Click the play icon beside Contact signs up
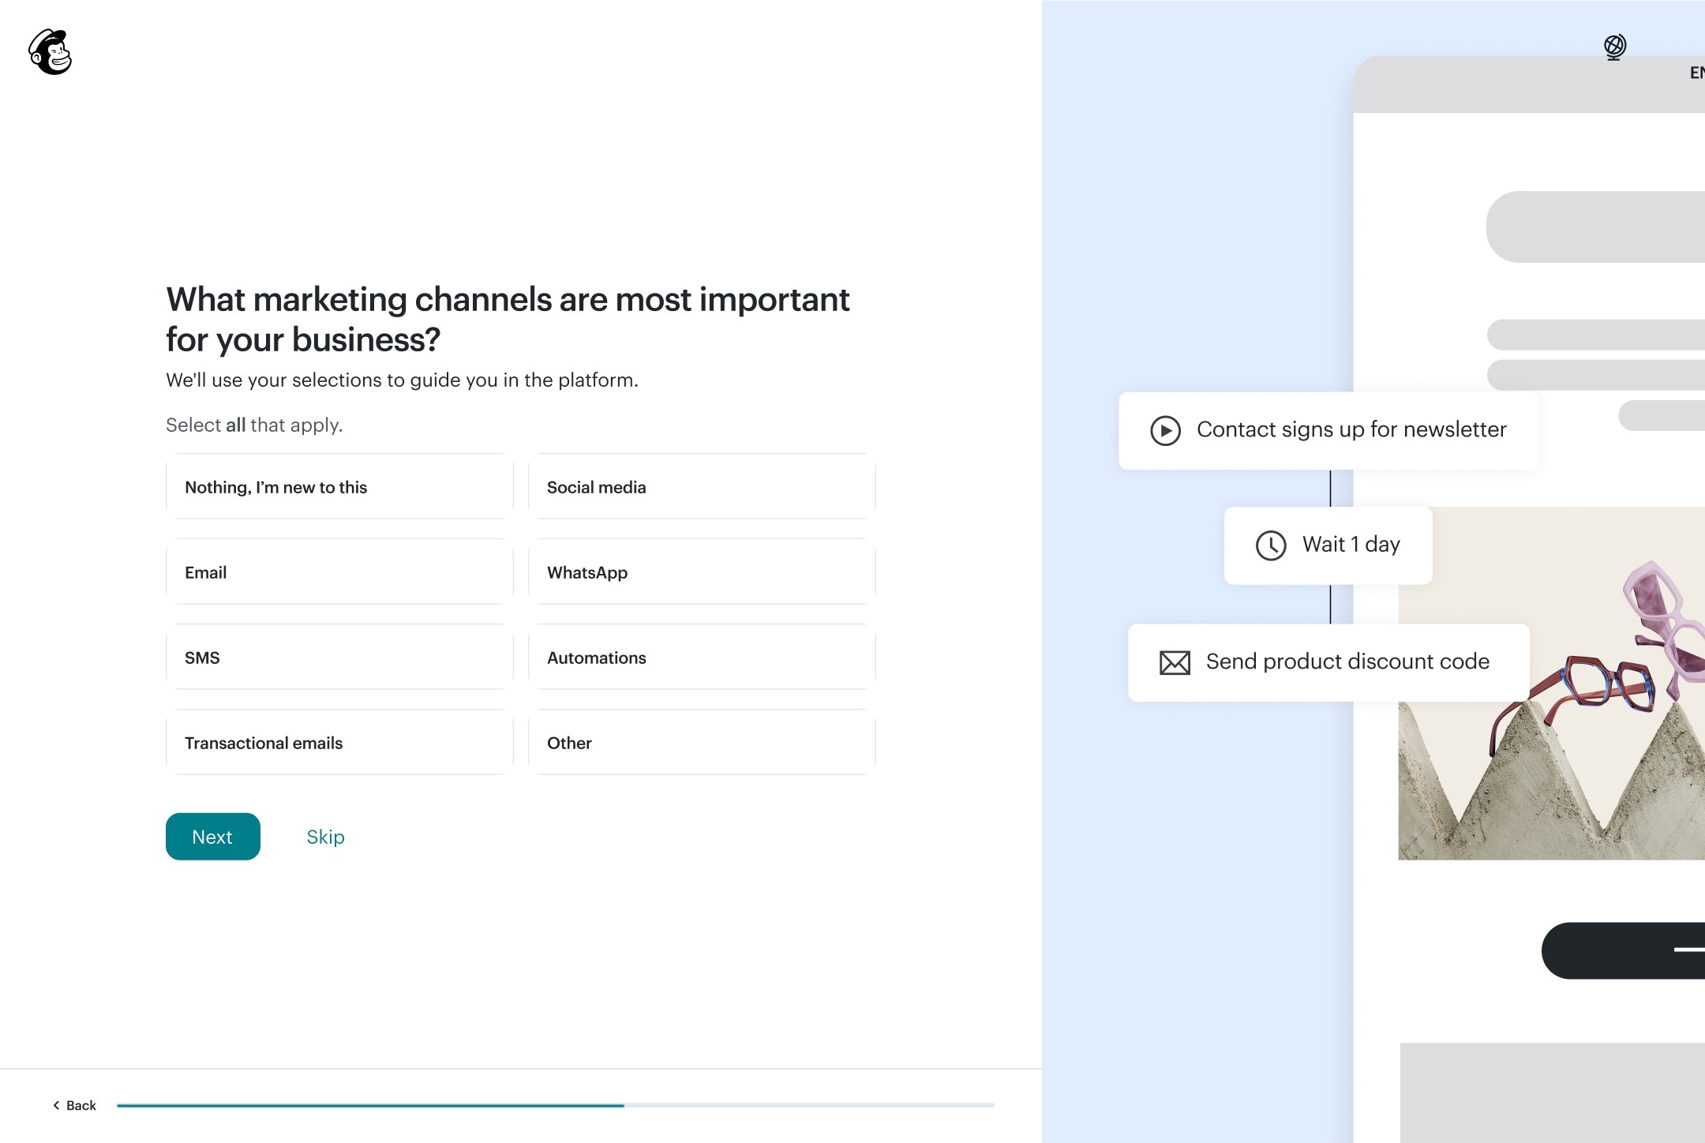This screenshot has height=1143, width=1705. coord(1165,430)
